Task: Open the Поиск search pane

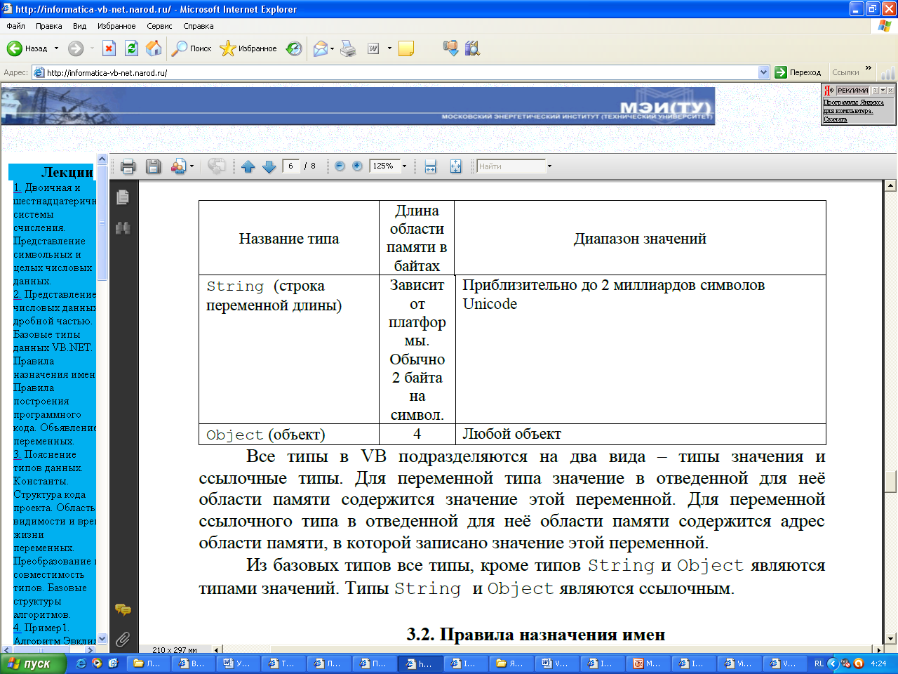Action: click(x=192, y=48)
